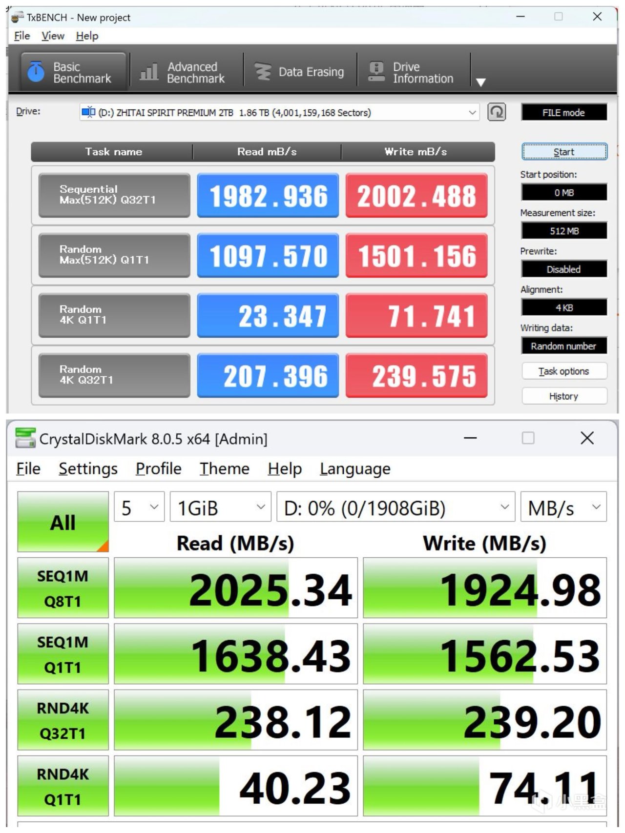The image size is (625, 833).
Task: Click the Prewrite Disabled field
Action: point(564,269)
